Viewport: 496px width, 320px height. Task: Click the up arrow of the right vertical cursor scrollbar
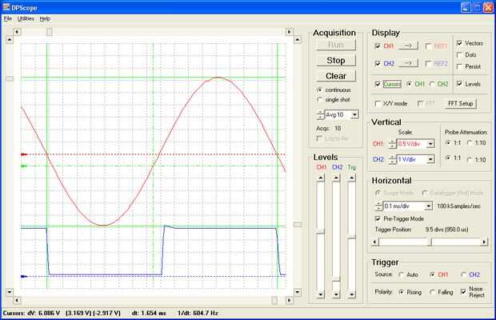tap(298, 40)
